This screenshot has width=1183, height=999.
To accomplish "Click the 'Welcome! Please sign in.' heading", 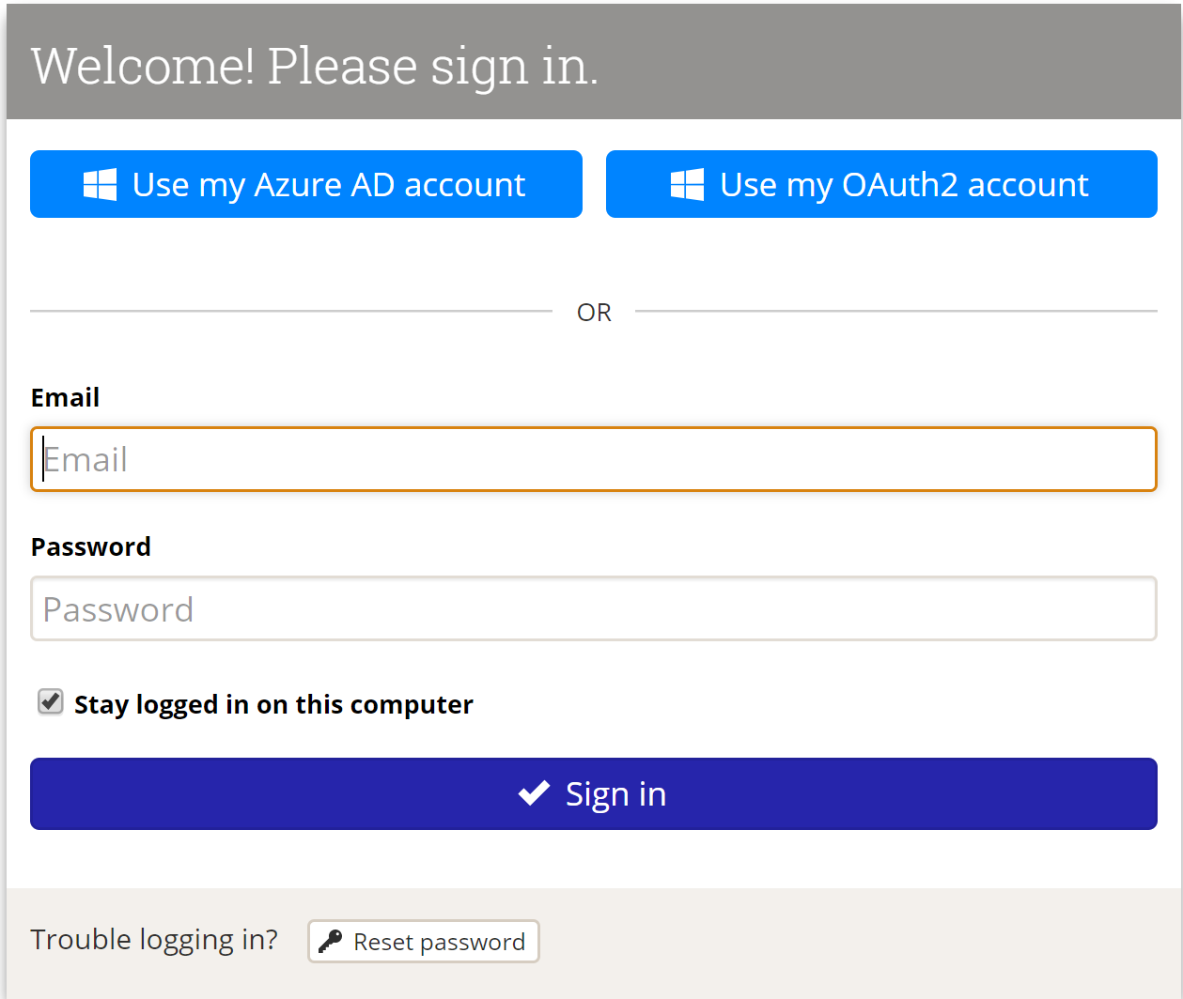I will [315, 66].
